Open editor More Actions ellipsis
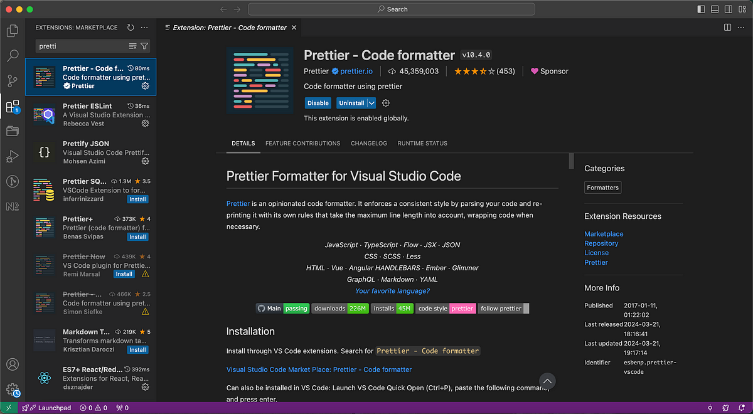753x414 pixels. coord(741,28)
